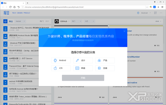This screenshot has width=166, height=105.
Task: Upvote the Tinker_imitator 原理篇 article
Action: coord(6,98)
